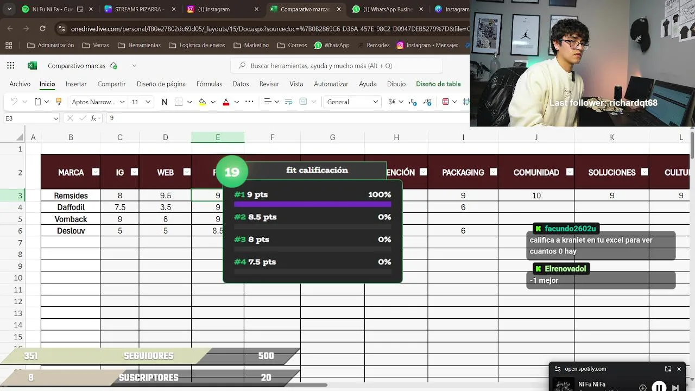Toggle the Wrap Text icon
Image resolution: width=695 pixels, height=391 pixels.
click(x=288, y=102)
